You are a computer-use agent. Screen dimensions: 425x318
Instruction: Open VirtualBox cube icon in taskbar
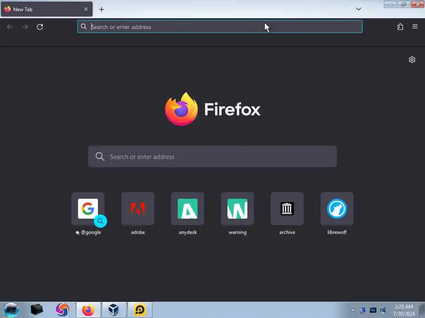[114, 310]
